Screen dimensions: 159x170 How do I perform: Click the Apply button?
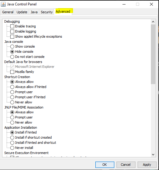click(147, 165)
